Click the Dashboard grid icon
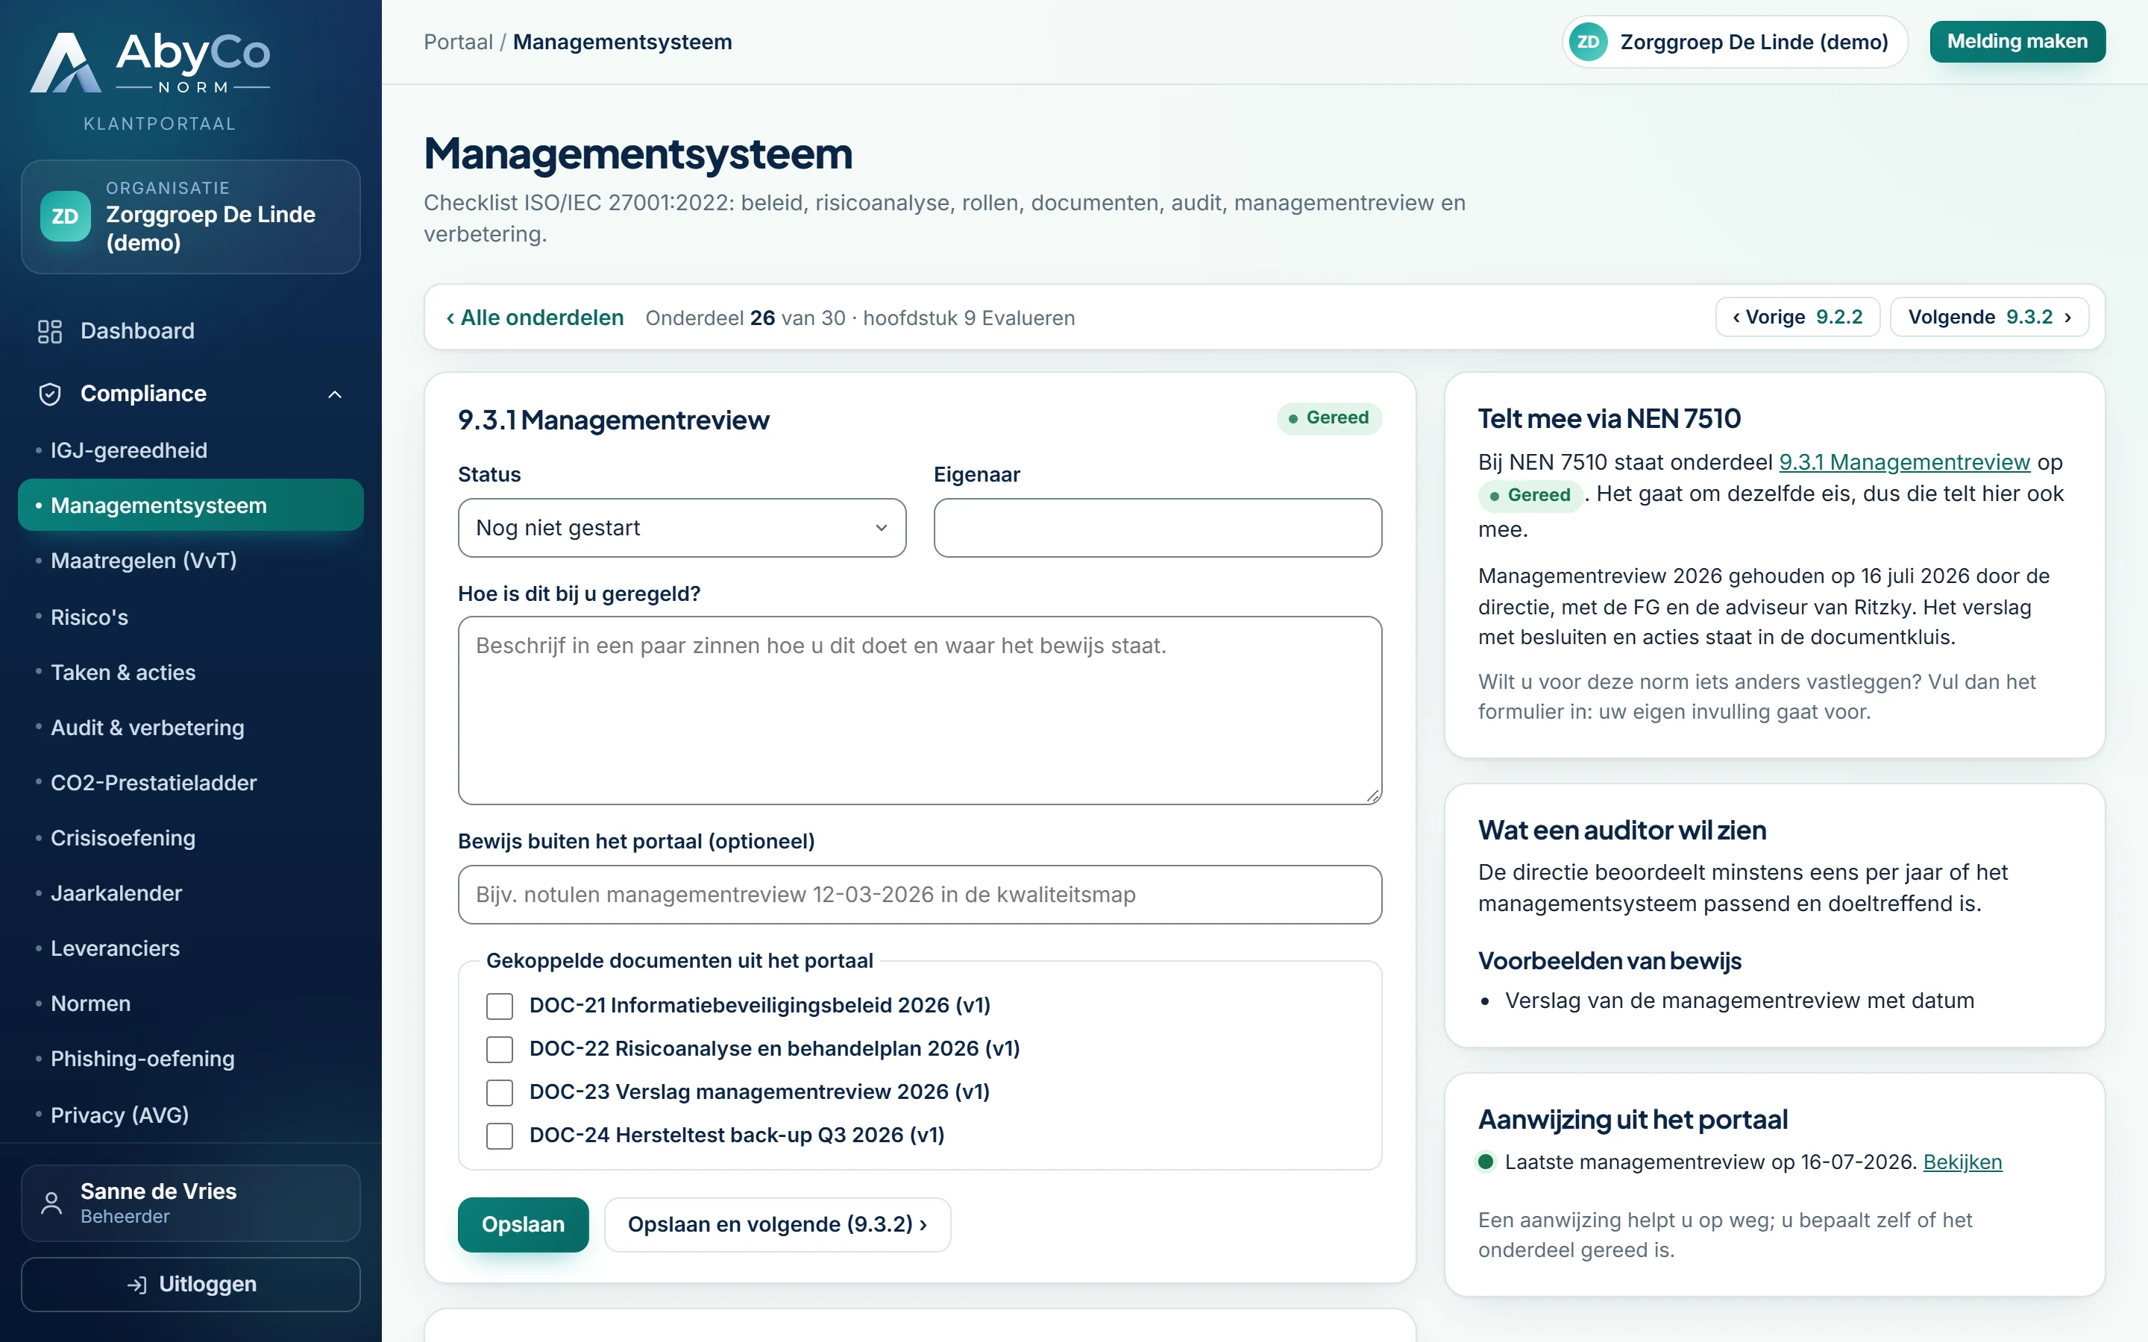This screenshot has width=2148, height=1342. [50, 331]
